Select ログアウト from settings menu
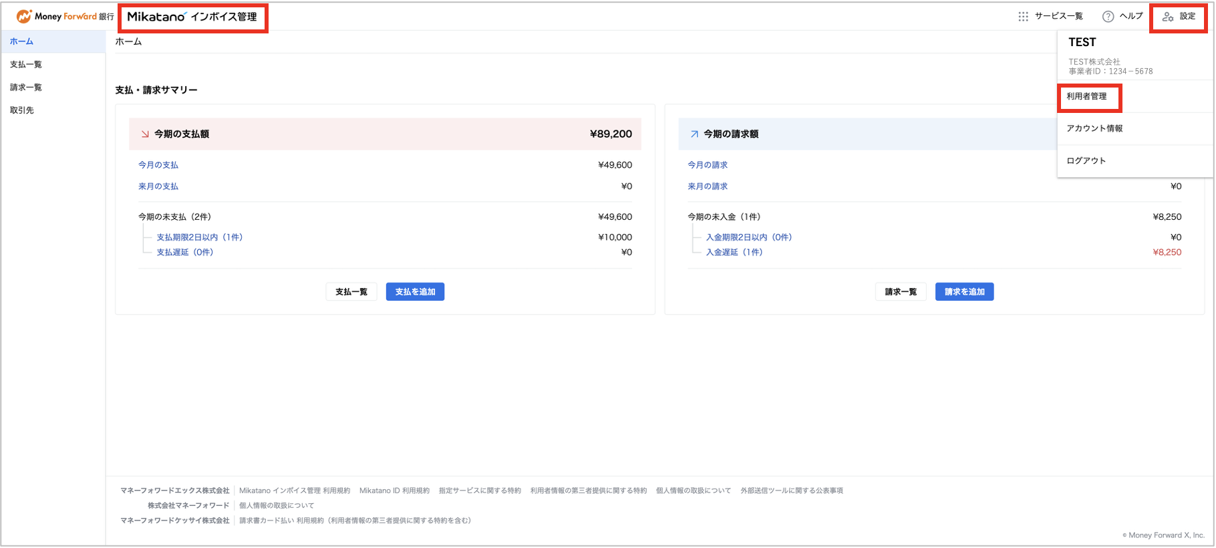Screen dimensions: 1216x548 pos(1086,160)
